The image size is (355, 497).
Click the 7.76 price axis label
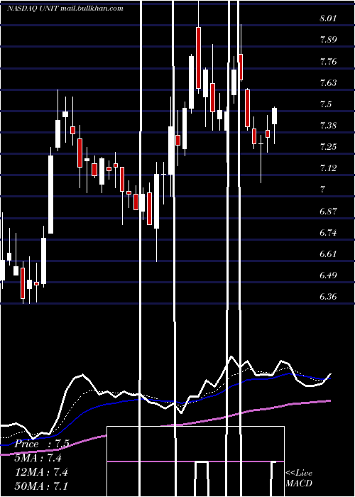[327, 61]
